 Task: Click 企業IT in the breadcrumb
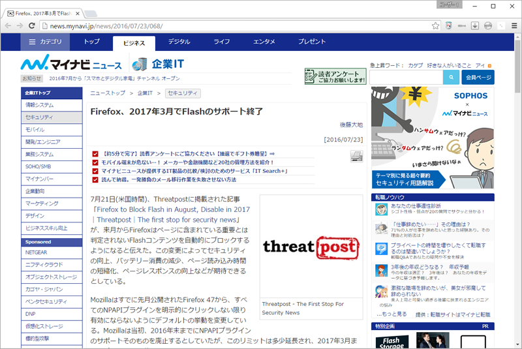pos(145,93)
